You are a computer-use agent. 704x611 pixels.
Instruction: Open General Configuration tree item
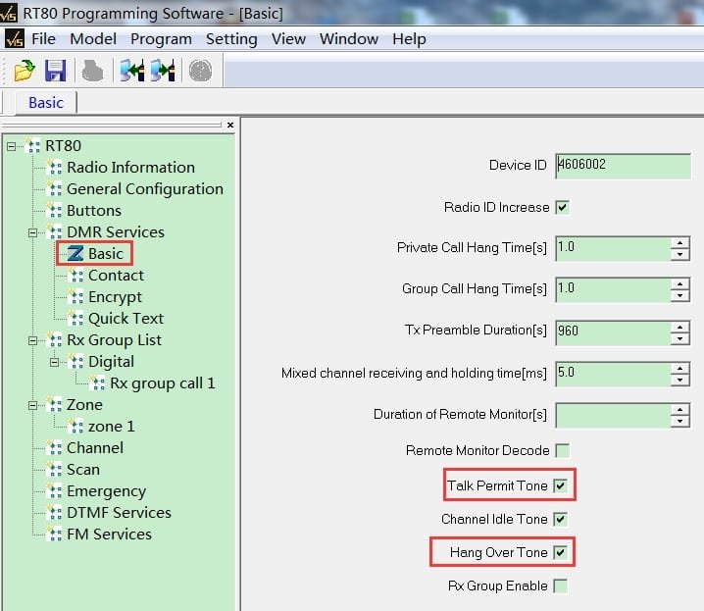(144, 189)
